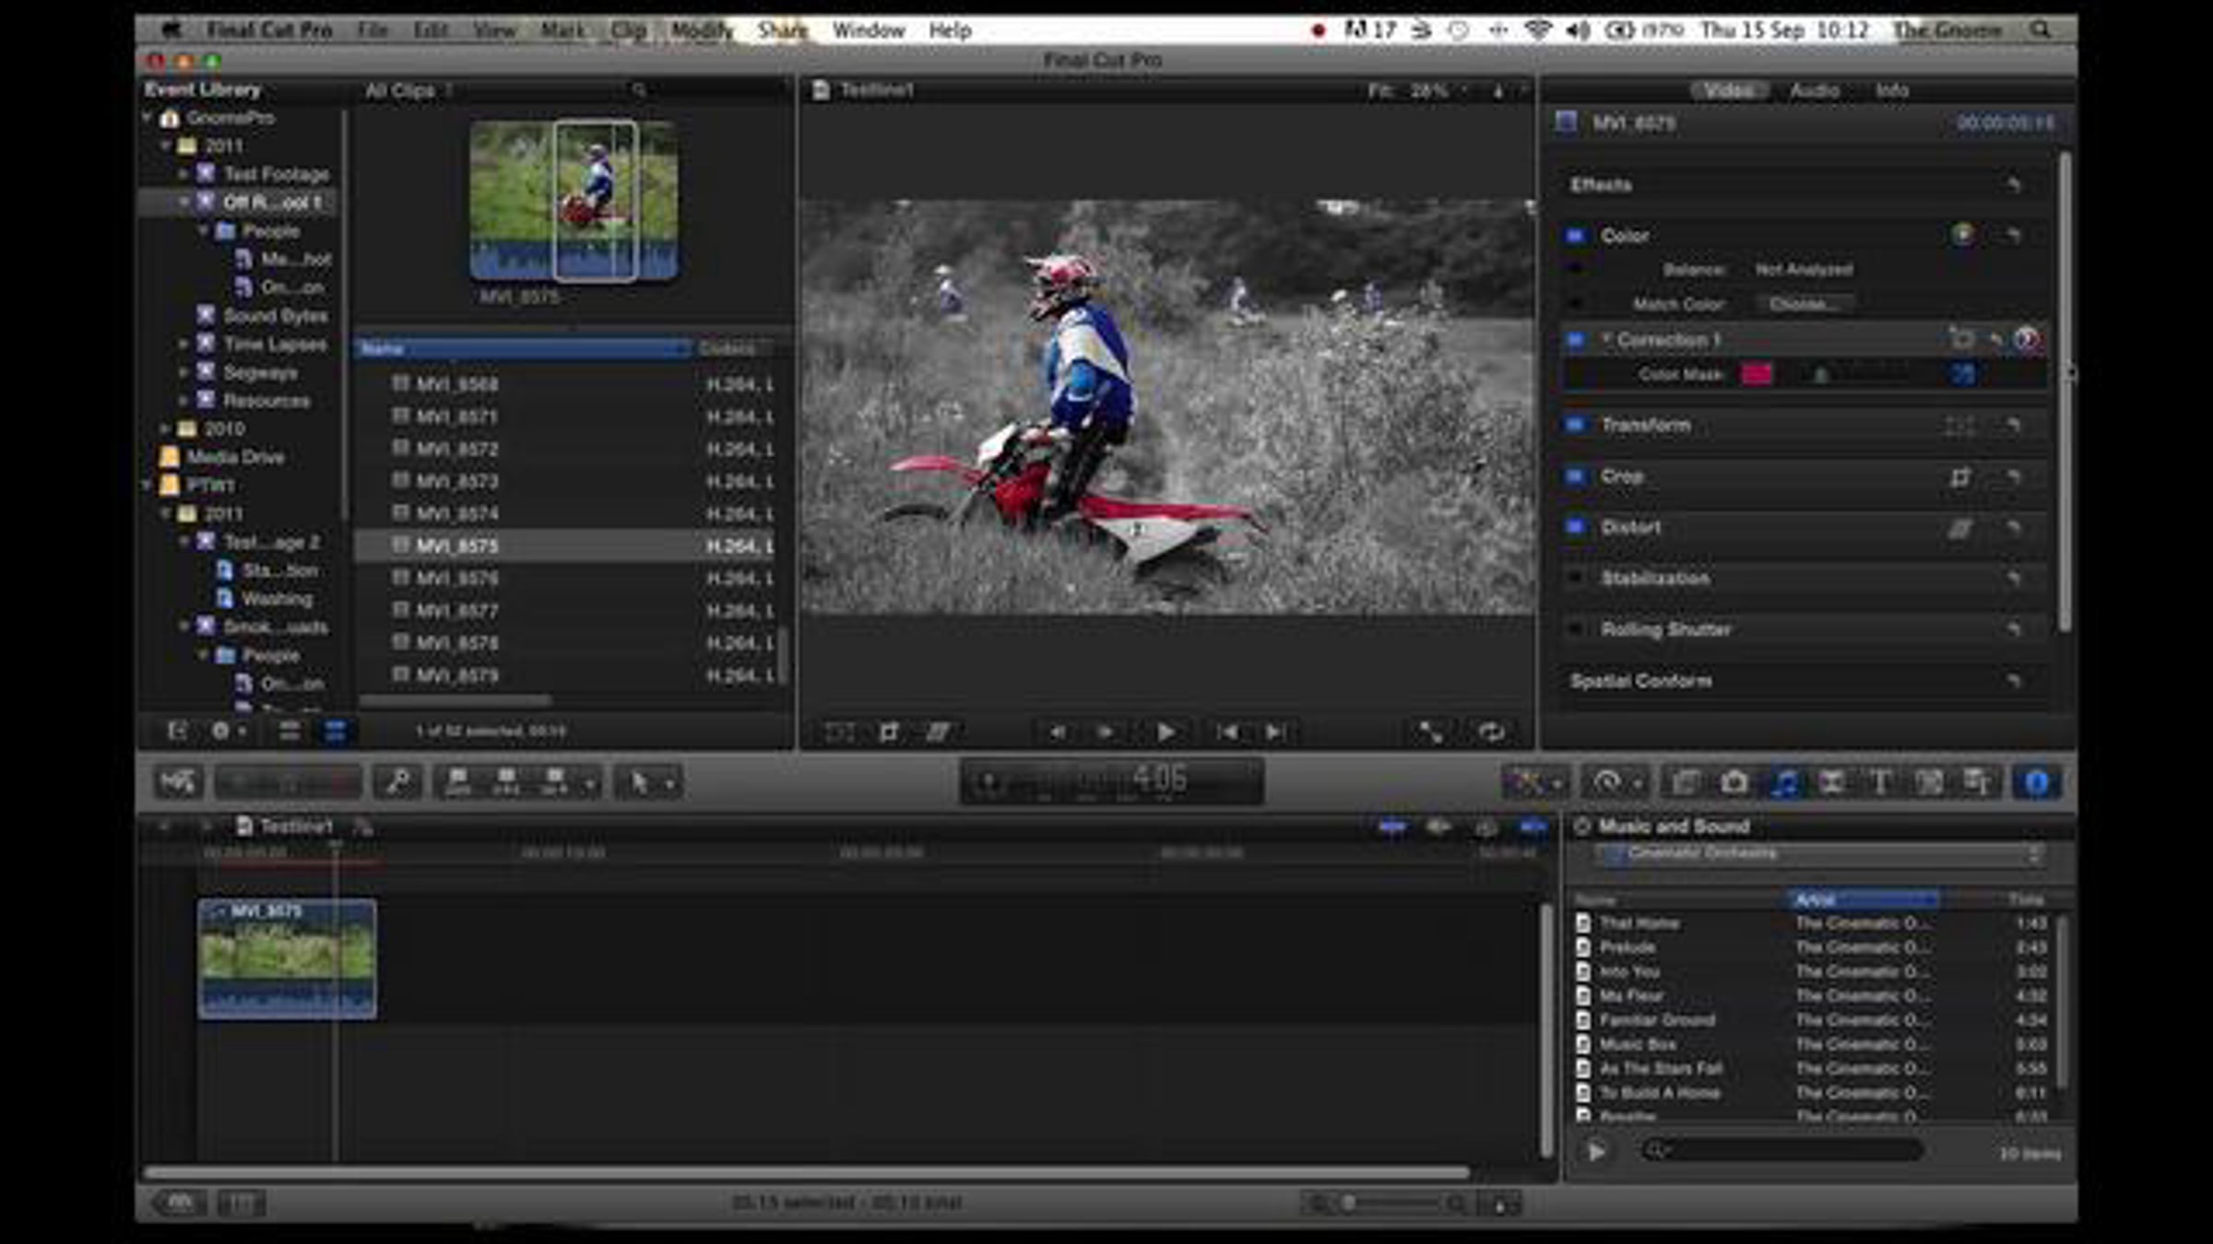Enable the Rolling Shutter checkbox
The width and height of the screenshot is (2213, 1244).
pos(1576,629)
